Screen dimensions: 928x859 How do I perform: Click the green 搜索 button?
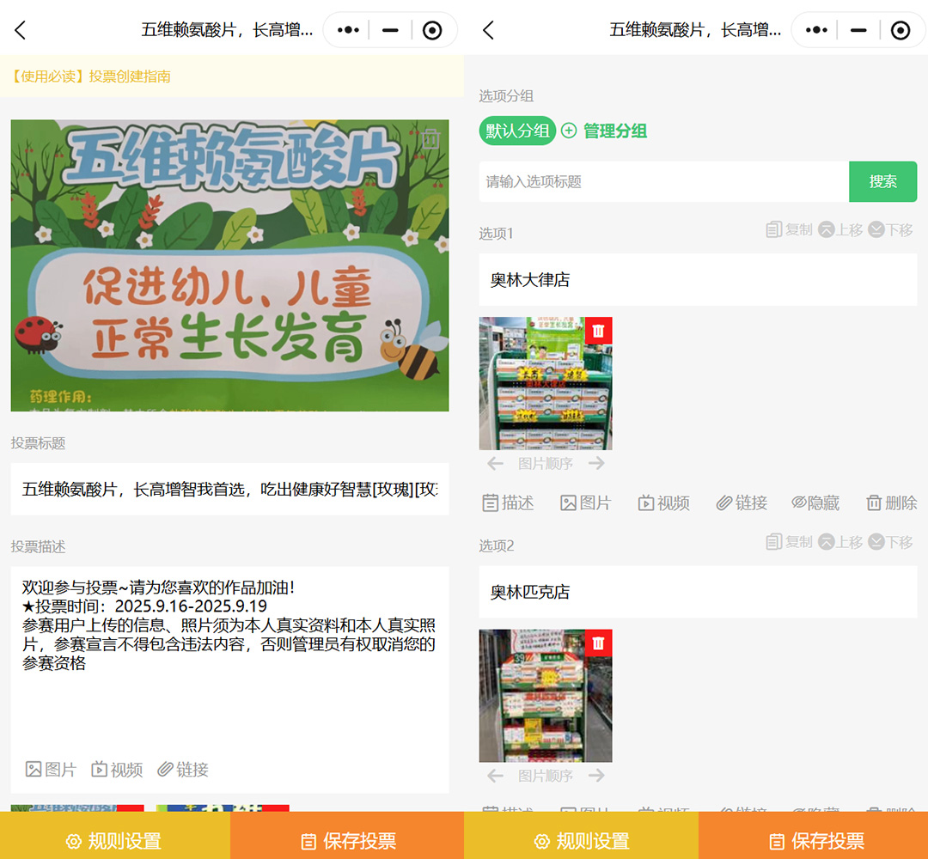[x=882, y=182]
